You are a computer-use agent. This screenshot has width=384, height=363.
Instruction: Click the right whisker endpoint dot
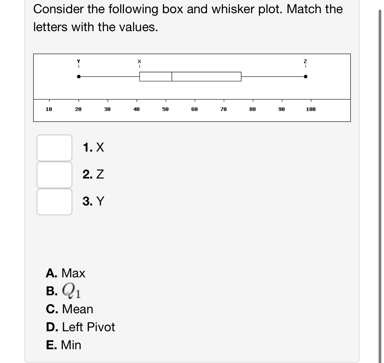(305, 77)
